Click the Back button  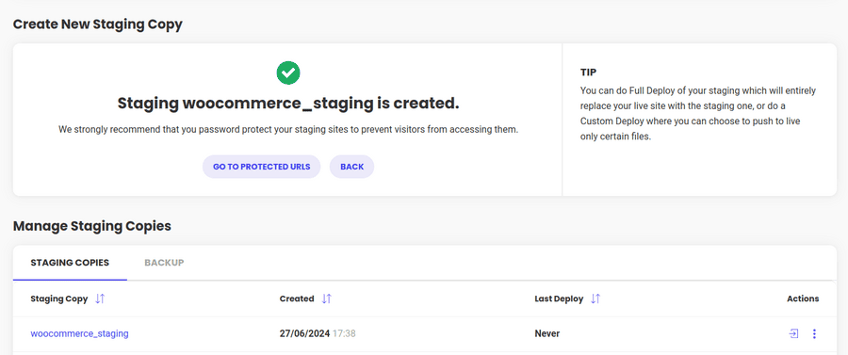coord(352,167)
